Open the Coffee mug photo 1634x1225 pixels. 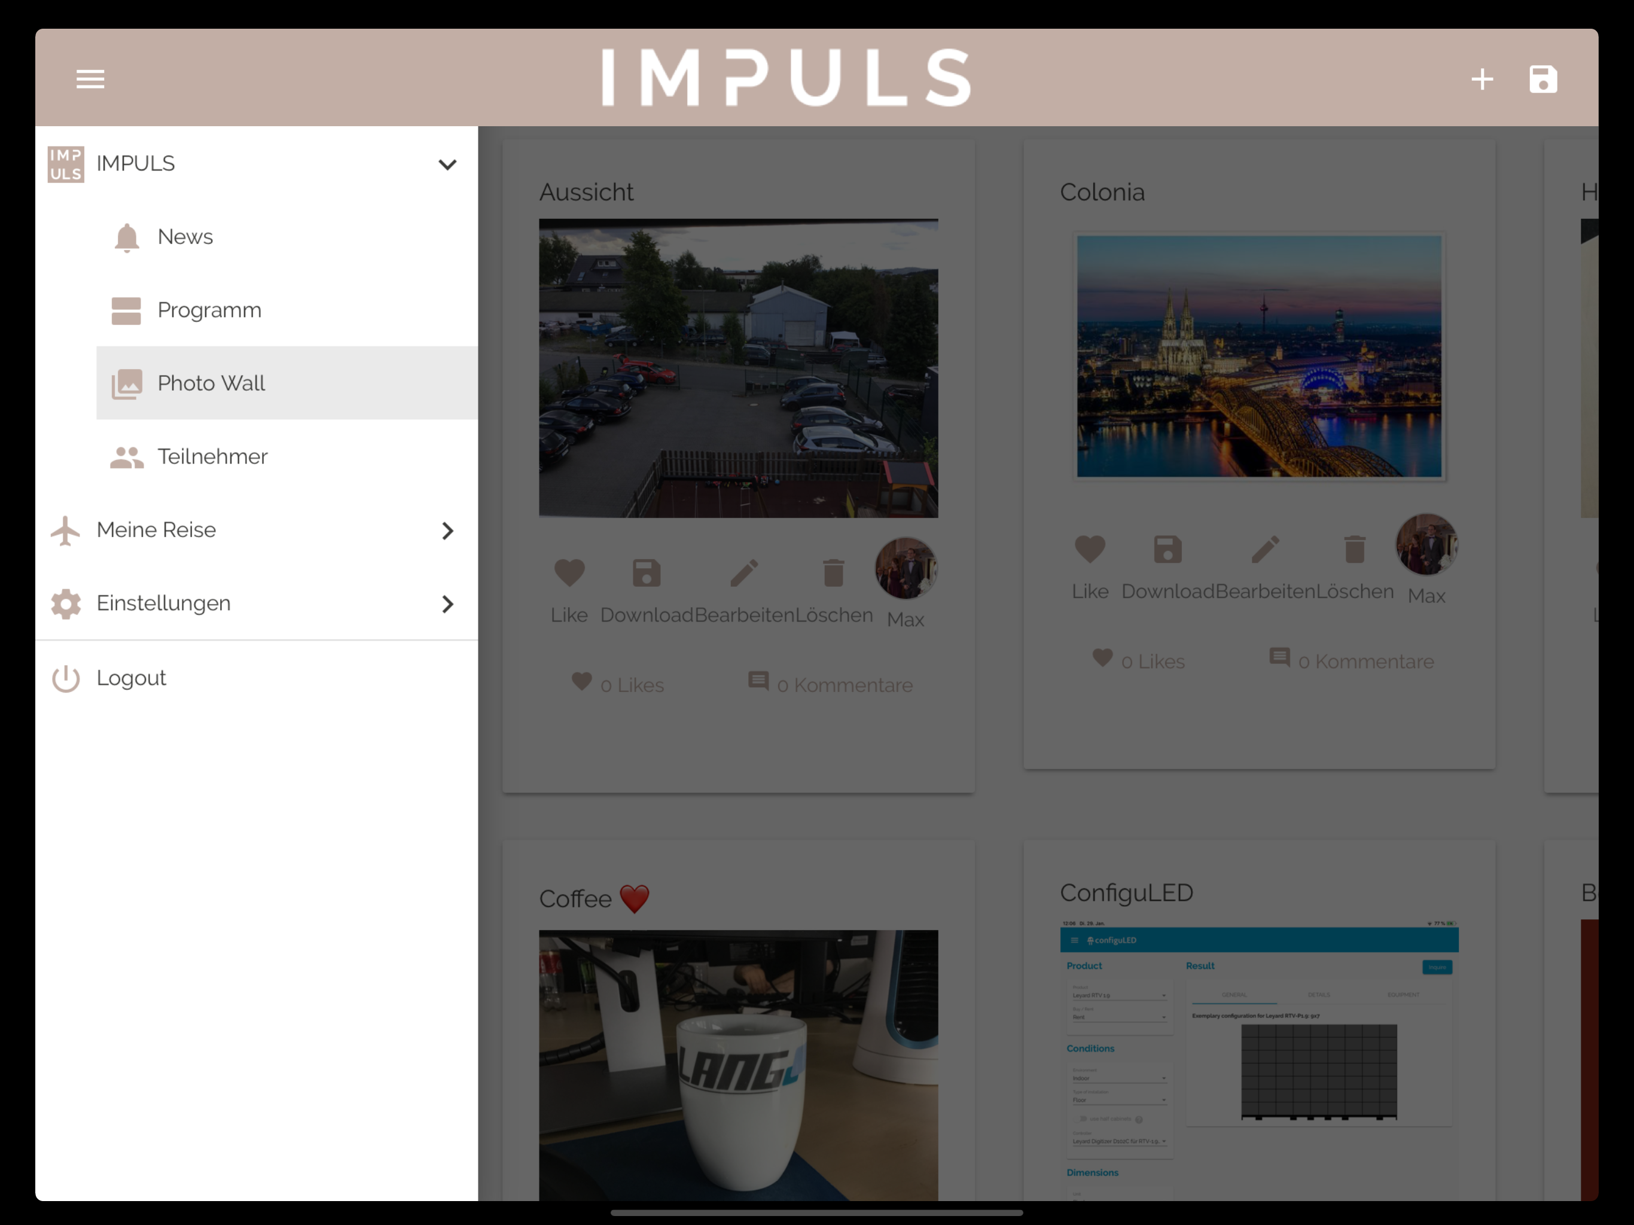click(x=739, y=1065)
